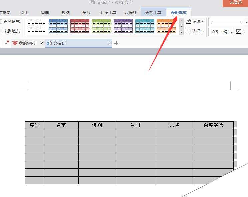Open the 云服务 ribbon tab

pyautogui.click(x=130, y=13)
